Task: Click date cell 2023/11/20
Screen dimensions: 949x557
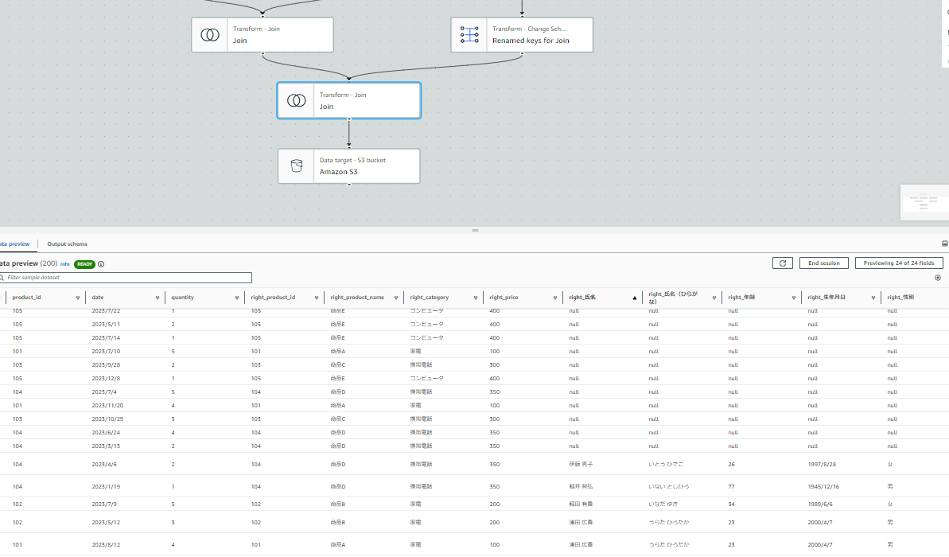Action: [107, 406]
